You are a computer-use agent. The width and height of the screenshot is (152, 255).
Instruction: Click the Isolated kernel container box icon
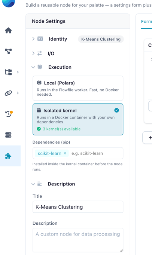(x=39, y=110)
